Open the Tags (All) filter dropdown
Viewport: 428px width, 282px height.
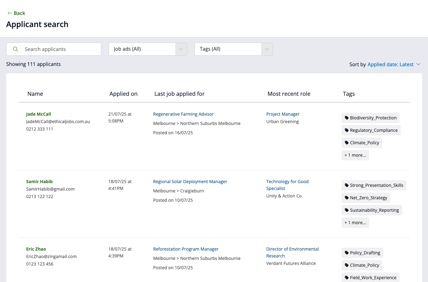click(233, 49)
